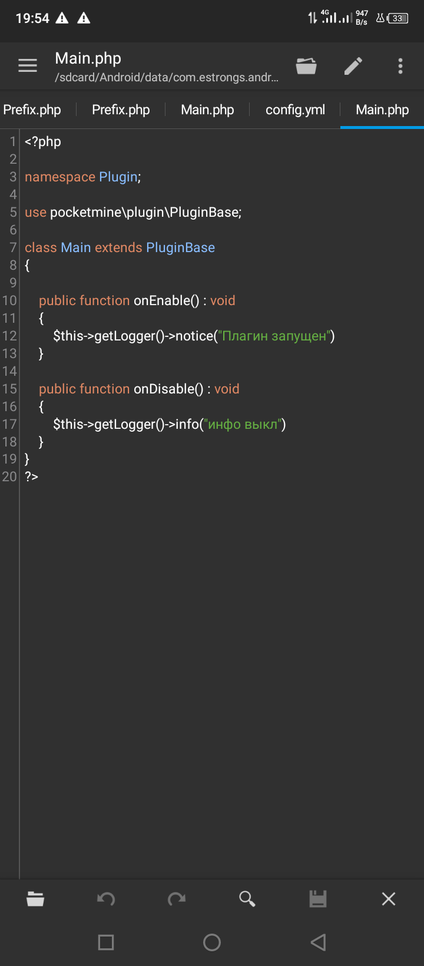Viewport: 424px width, 966px height.
Task: Tap Android back triangle button
Action: coord(318,942)
